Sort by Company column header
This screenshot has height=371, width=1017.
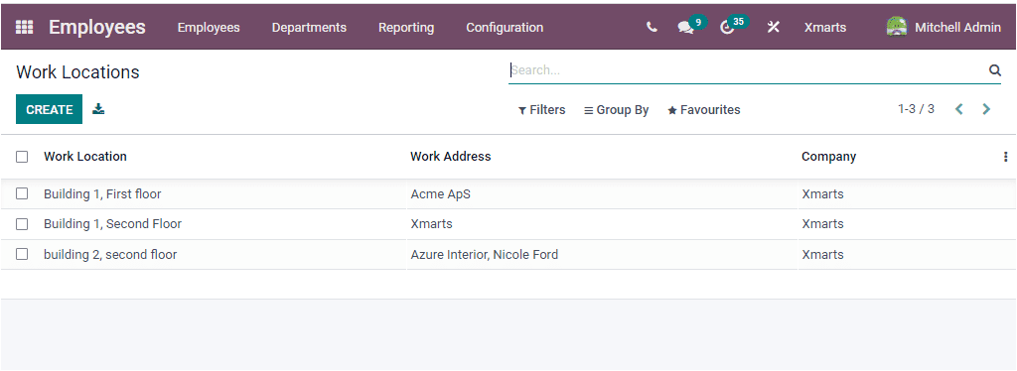pos(829,157)
